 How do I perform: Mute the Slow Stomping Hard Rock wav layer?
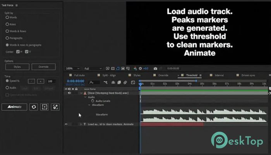(69, 93)
